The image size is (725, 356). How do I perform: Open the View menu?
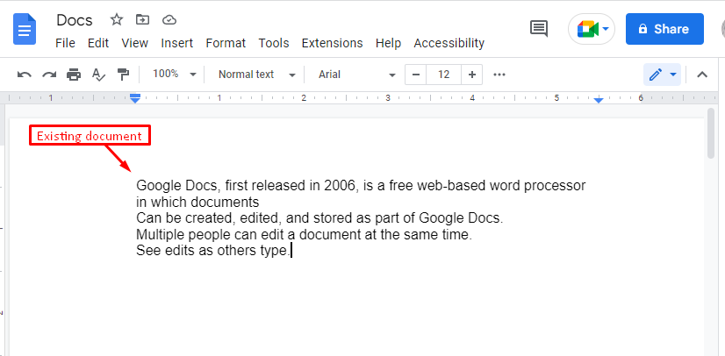pos(134,43)
